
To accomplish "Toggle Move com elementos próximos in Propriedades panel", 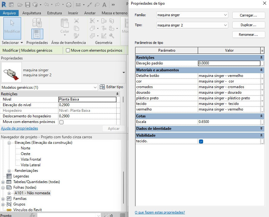I will [x=61, y=122].
